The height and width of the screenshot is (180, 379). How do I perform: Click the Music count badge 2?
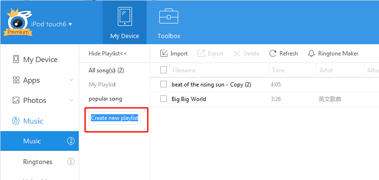click(x=71, y=141)
